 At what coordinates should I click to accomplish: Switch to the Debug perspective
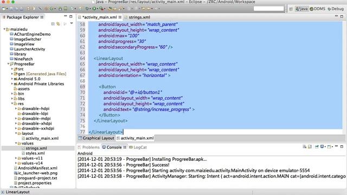point(336,9)
